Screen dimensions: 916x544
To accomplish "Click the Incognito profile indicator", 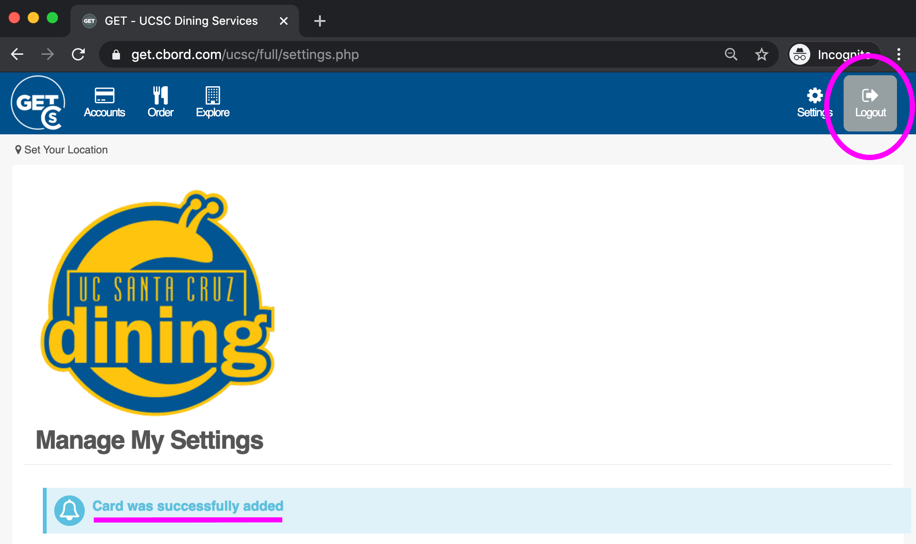I will click(x=834, y=54).
